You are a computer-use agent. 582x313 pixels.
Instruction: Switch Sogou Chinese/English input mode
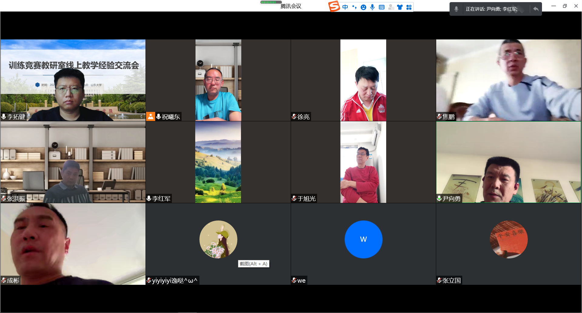pos(345,7)
